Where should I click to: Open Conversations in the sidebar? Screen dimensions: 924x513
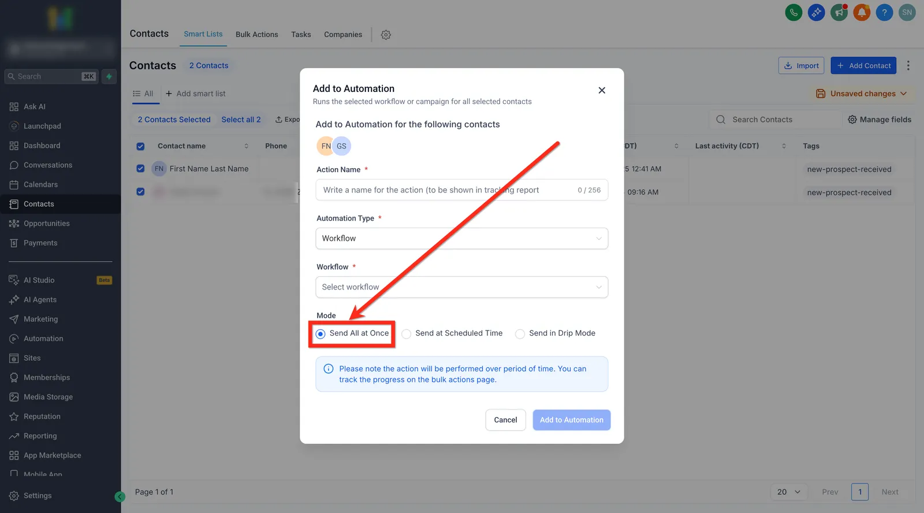[48, 165]
